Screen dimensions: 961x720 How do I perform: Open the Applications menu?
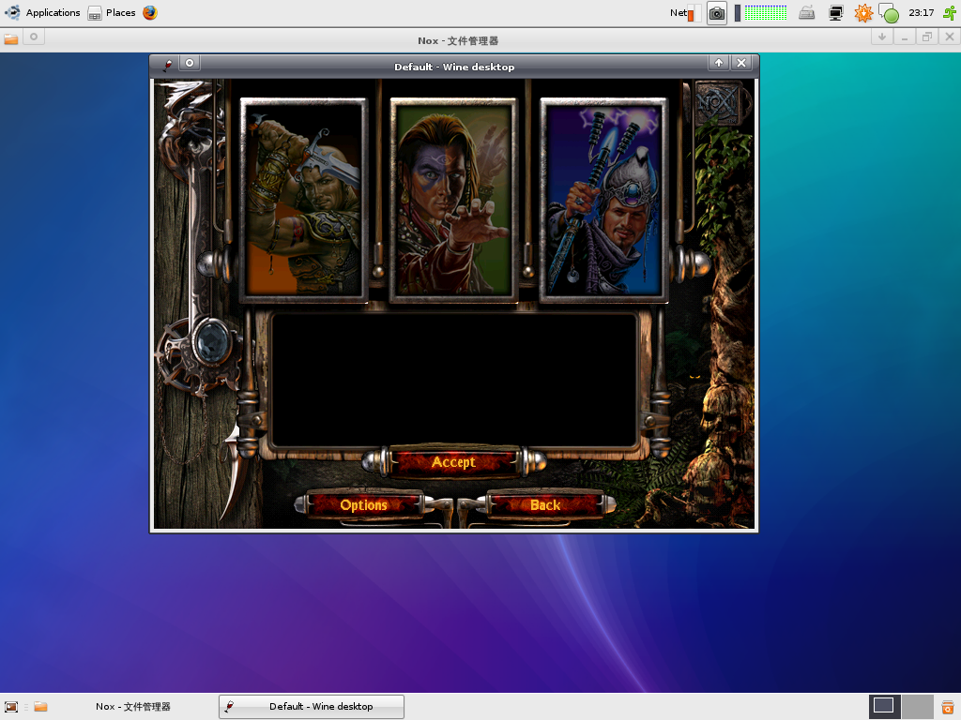coord(42,12)
